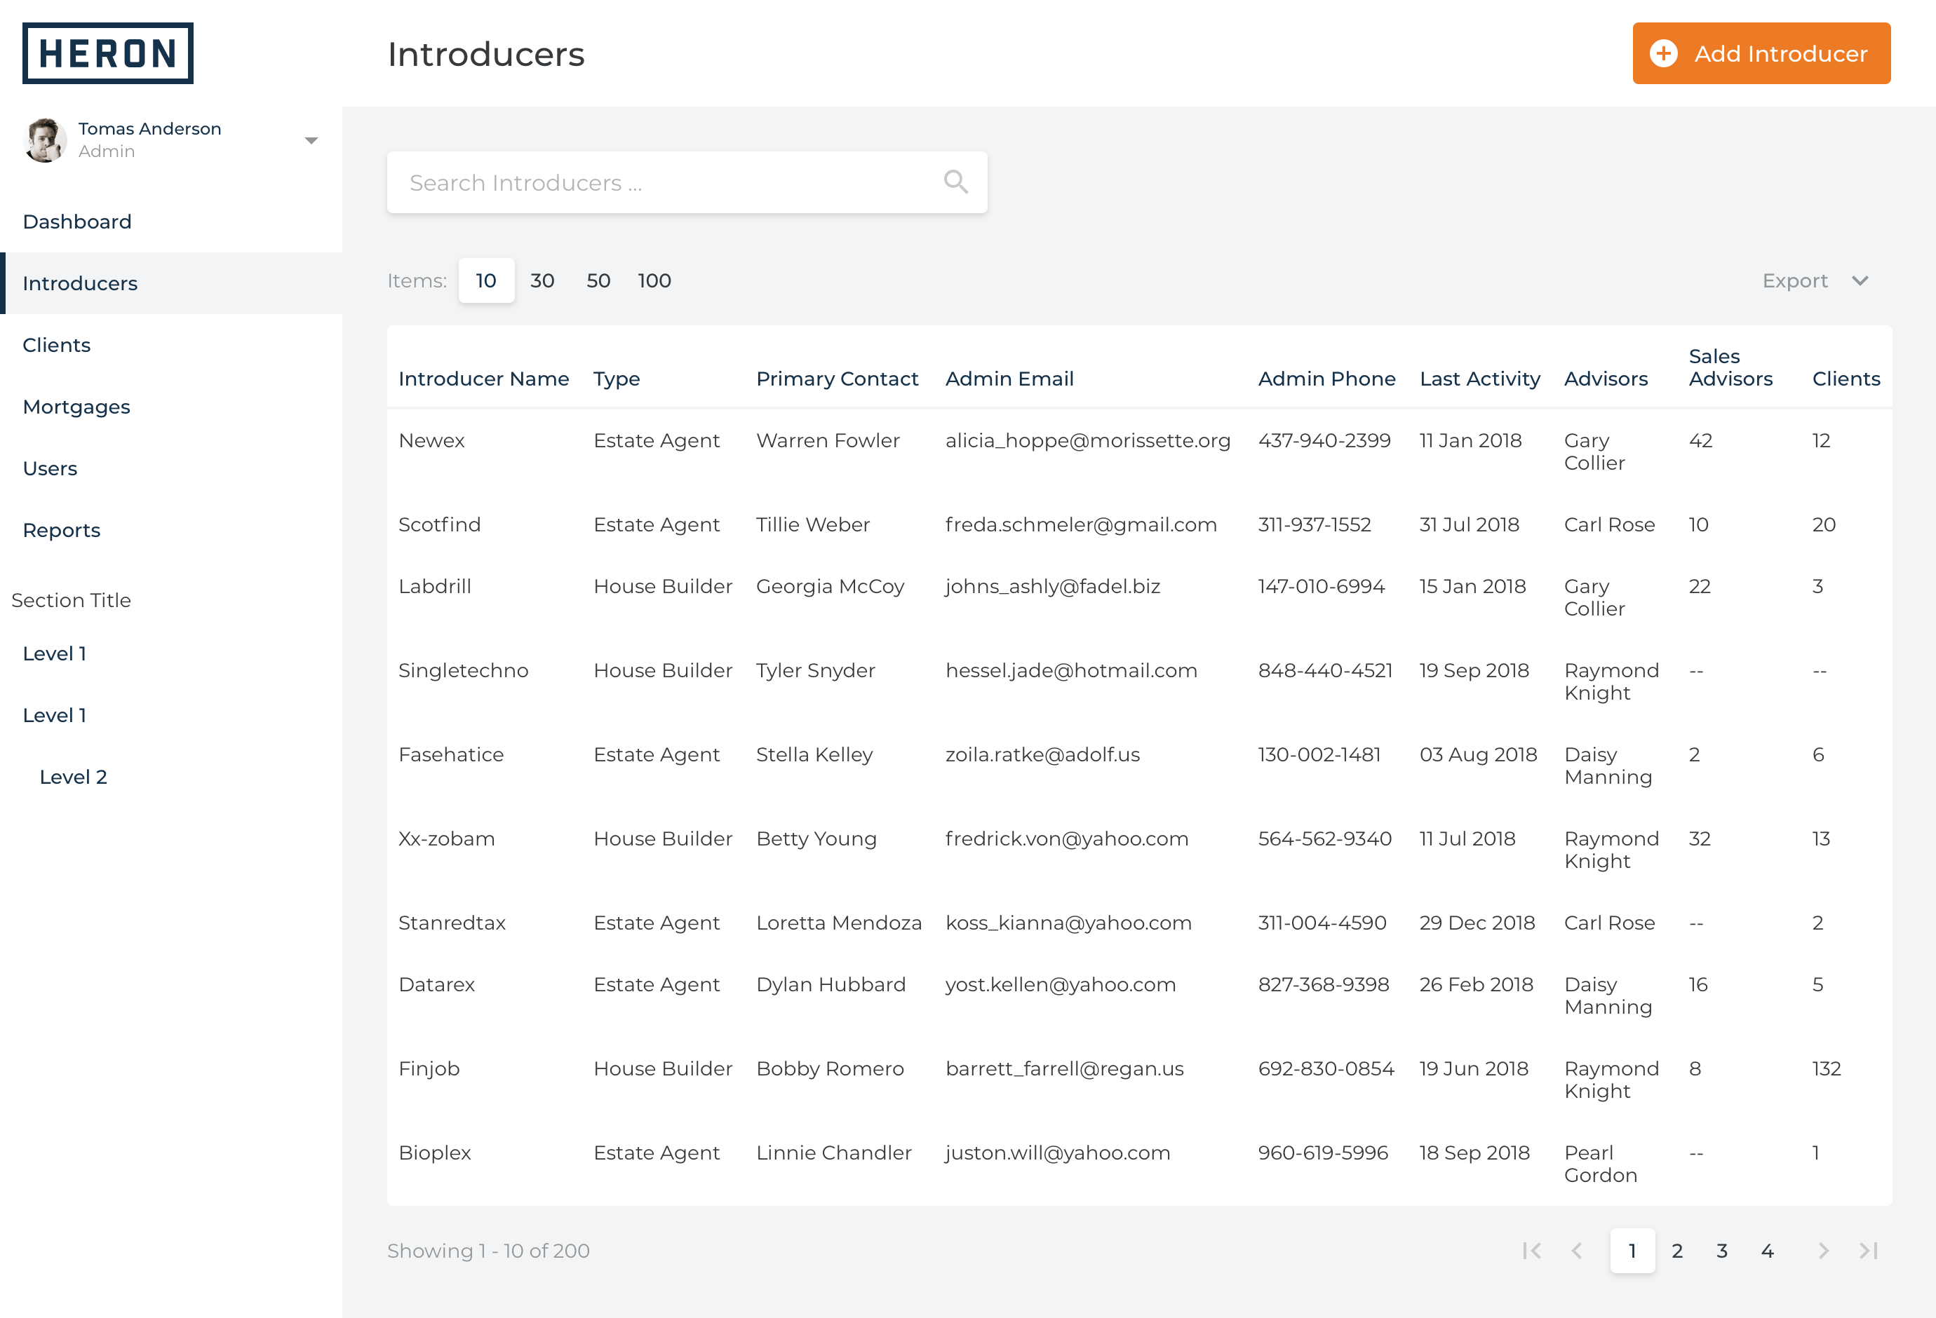Show 30 items per page
This screenshot has width=1936, height=1318.
point(542,280)
